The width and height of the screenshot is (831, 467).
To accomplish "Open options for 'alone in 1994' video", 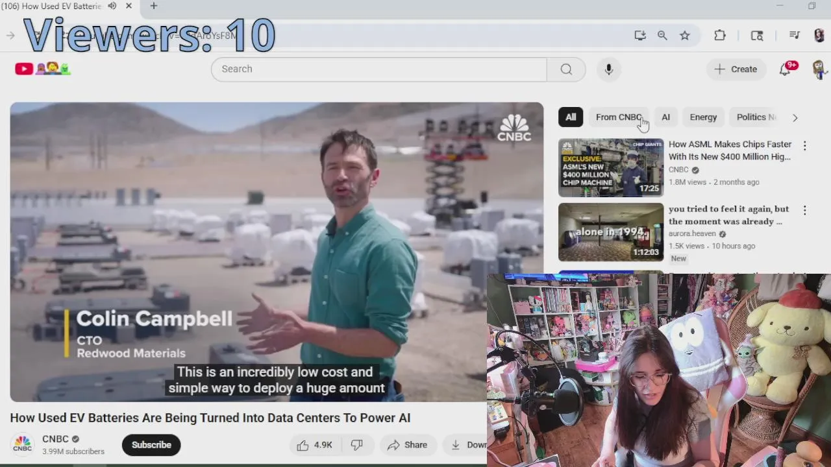I will pyautogui.click(x=804, y=211).
